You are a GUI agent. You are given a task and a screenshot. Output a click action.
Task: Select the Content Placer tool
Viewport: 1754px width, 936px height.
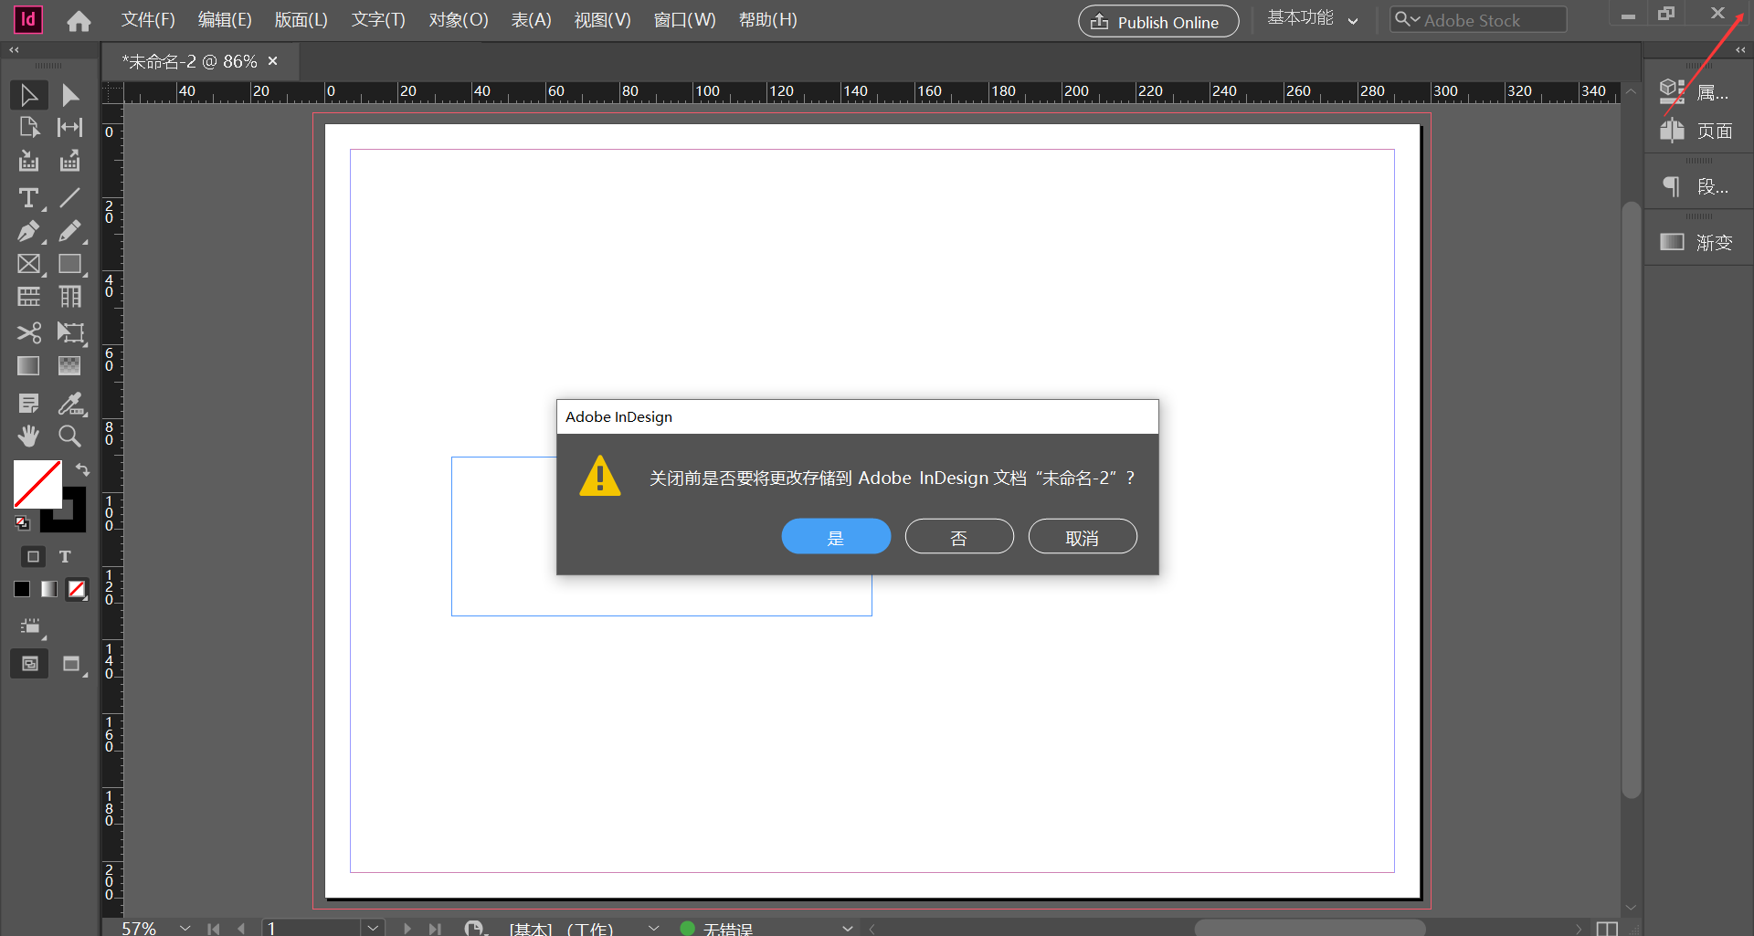pos(70,162)
